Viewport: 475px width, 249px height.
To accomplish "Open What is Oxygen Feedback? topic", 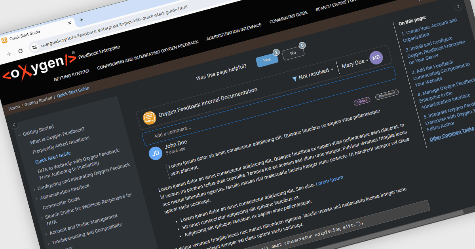I will (x=57, y=136).
